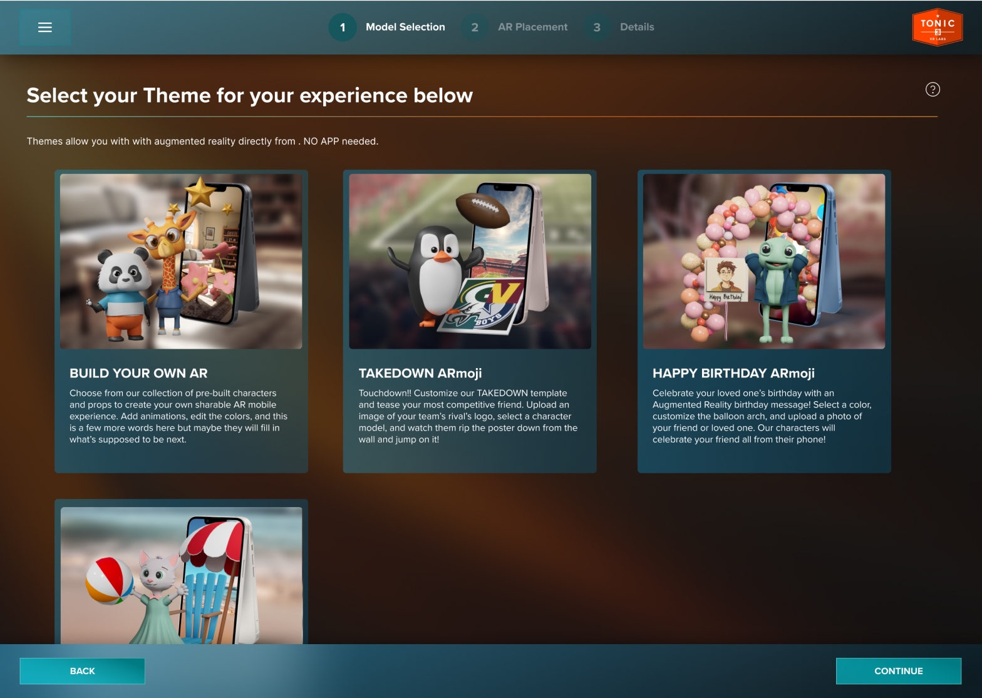This screenshot has height=698, width=982.
Task: Go to the Details step
Action: tap(637, 28)
